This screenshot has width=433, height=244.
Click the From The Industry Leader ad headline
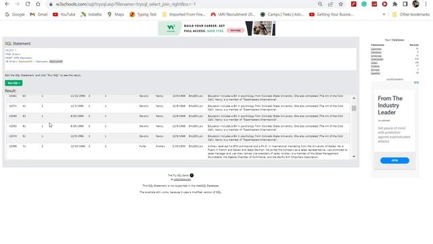tap(390, 106)
